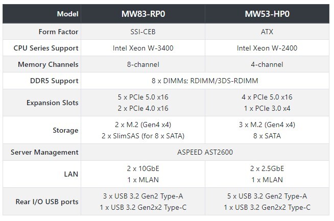Click the MW53-HP0 column header

tap(267, 14)
